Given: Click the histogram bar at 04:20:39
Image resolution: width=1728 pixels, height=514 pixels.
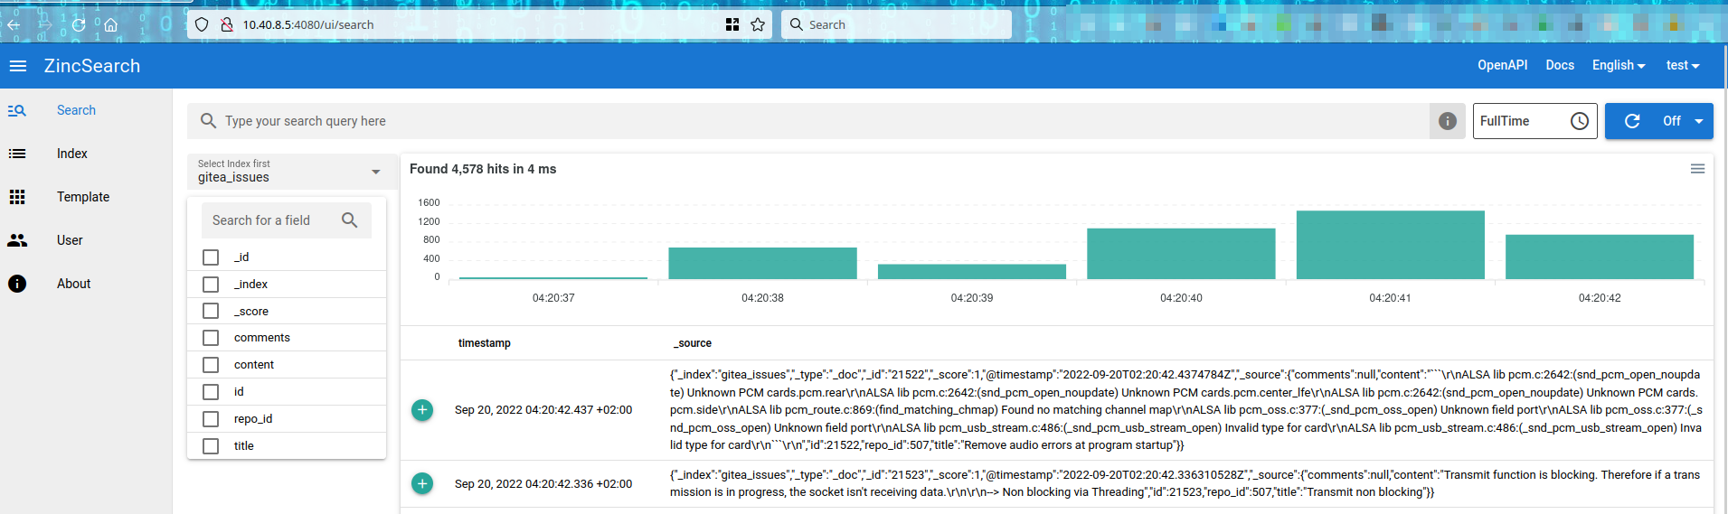Looking at the screenshot, I should [x=972, y=271].
